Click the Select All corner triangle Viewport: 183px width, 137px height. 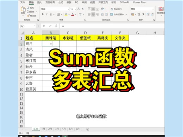pyautogui.click(x=22, y=33)
